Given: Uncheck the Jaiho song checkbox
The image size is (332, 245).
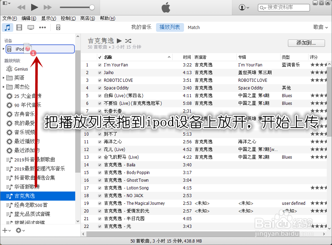Looking at the screenshot, I should click(100, 73).
